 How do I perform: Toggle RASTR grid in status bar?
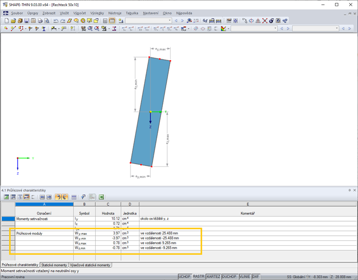198,277
